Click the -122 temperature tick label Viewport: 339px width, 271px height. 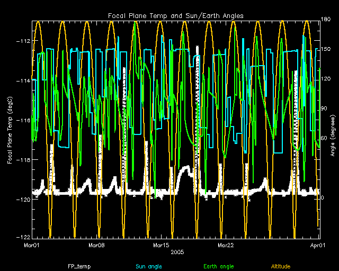pyautogui.click(x=23, y=237)
